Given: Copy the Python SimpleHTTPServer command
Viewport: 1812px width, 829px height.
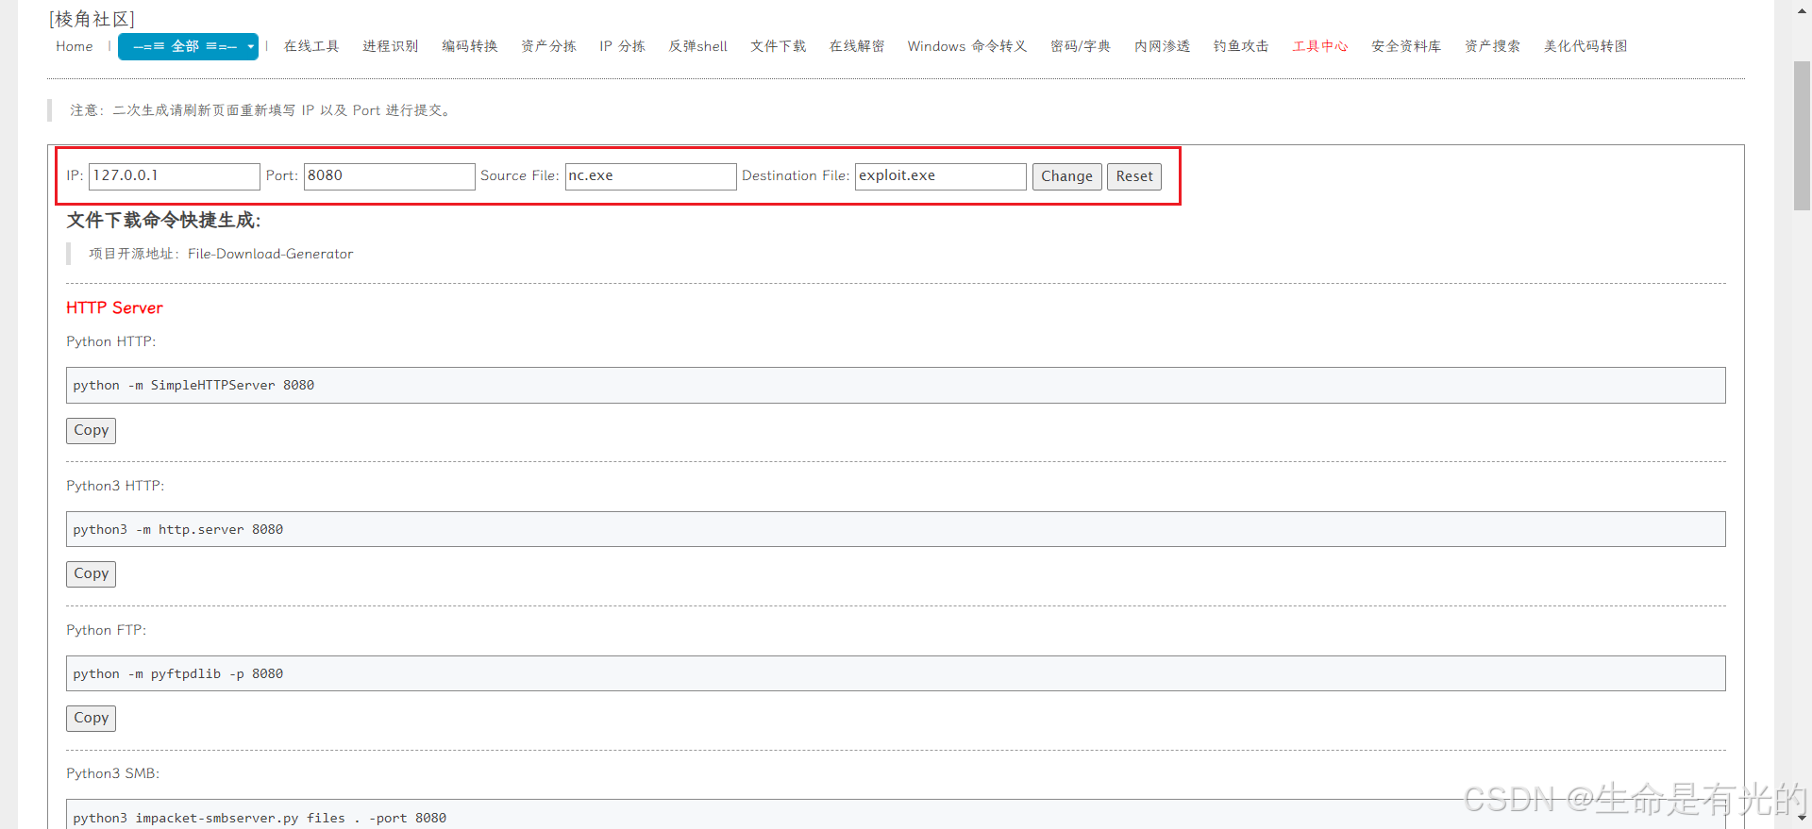Looking at the screenshot, I should tap(92, 430).
